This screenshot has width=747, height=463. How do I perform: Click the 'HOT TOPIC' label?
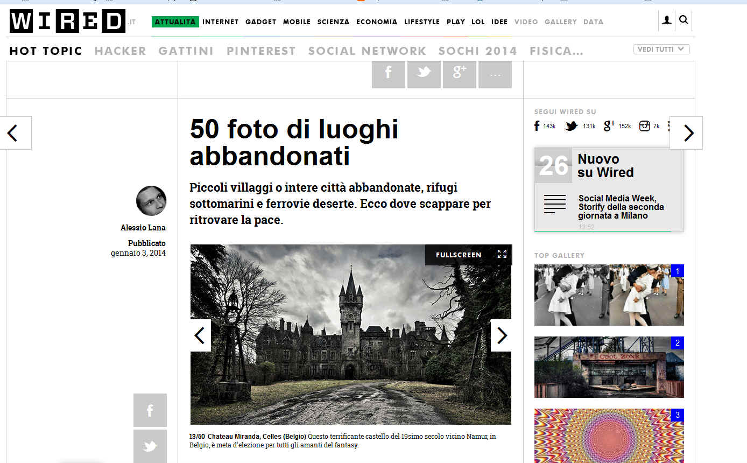tap(46, 51)
